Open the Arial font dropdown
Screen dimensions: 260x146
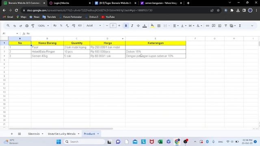coord(94,26)
